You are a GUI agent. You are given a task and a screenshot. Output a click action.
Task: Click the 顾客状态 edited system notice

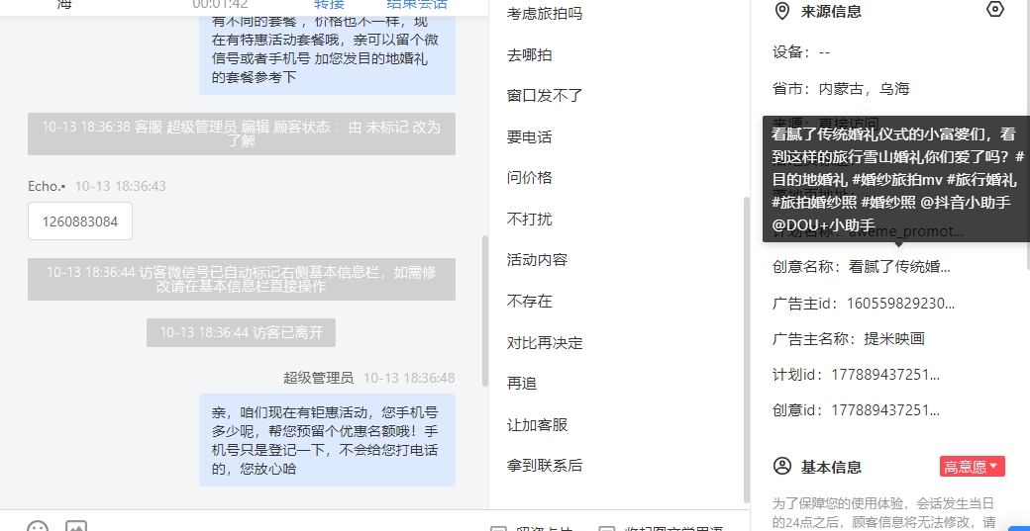[241, 133]
